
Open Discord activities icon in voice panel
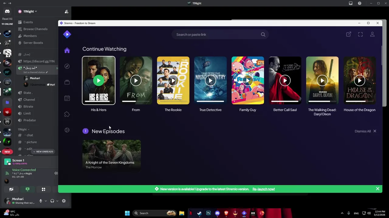click(43, 189)
